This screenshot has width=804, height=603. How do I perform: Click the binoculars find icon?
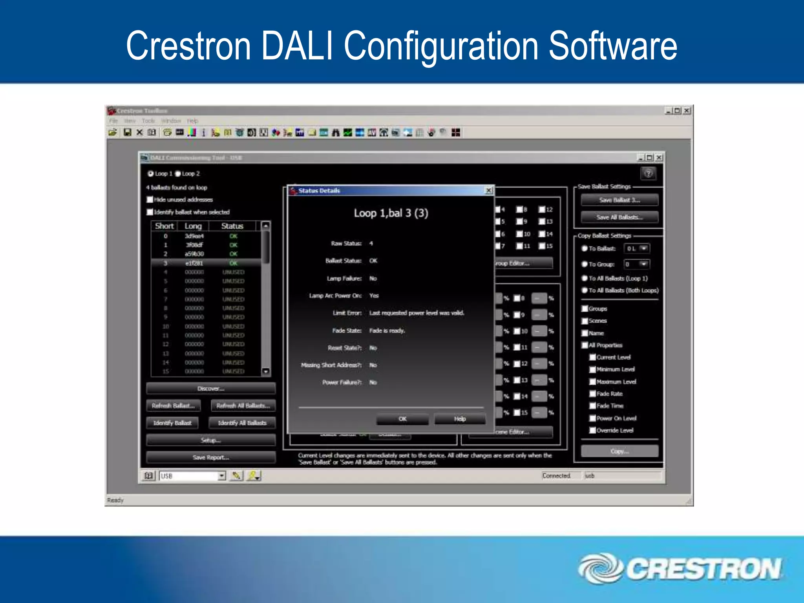pos(336,132)
